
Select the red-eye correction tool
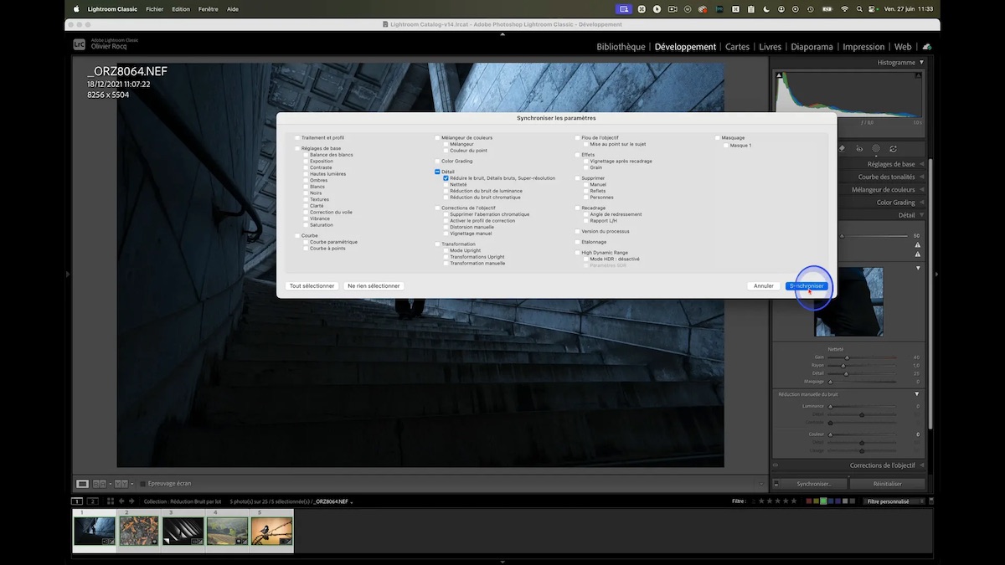[x=859, y=148]
